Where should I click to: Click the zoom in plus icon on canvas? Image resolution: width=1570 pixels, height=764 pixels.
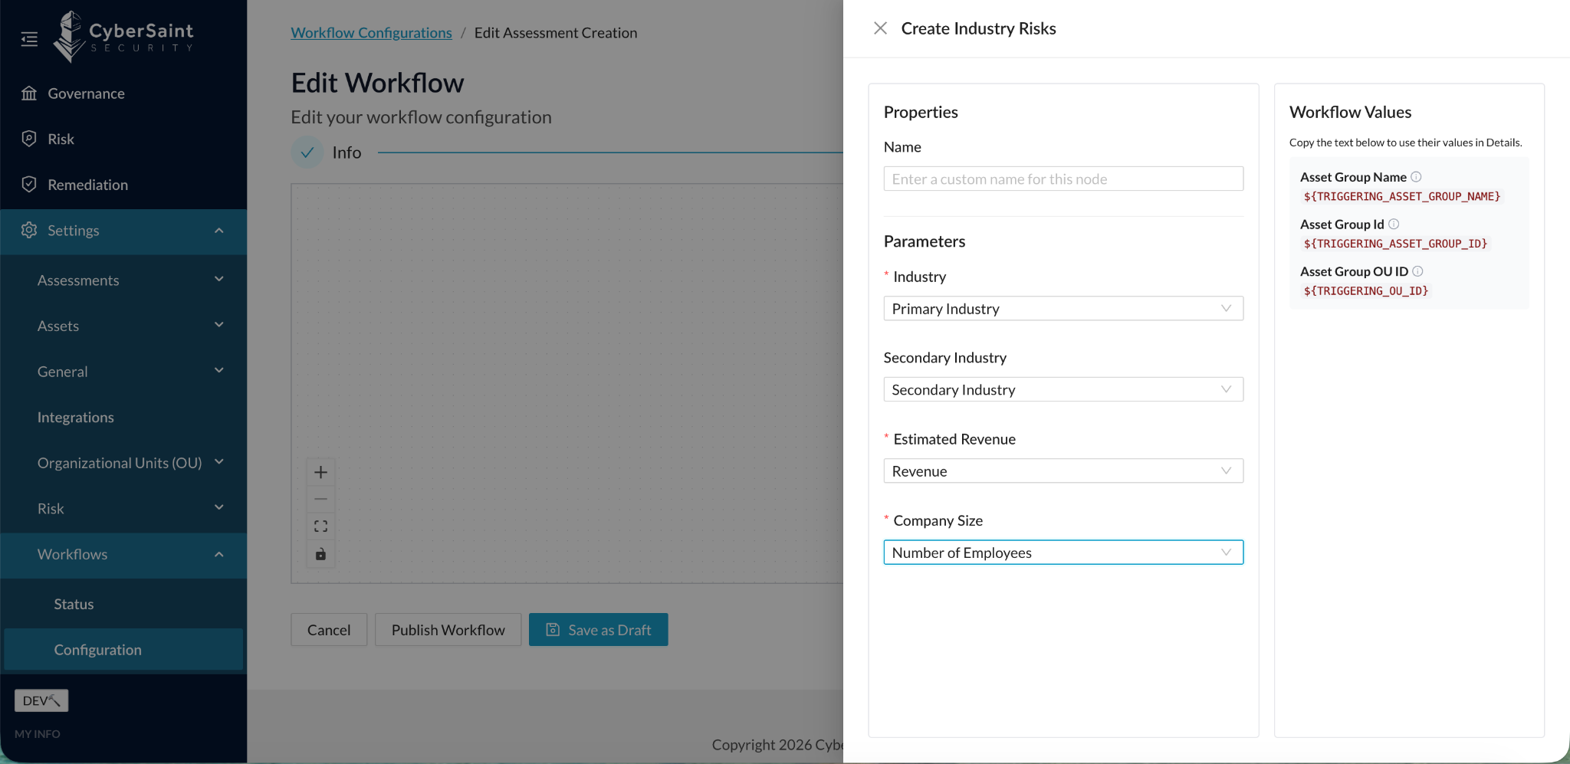point(320,472)
